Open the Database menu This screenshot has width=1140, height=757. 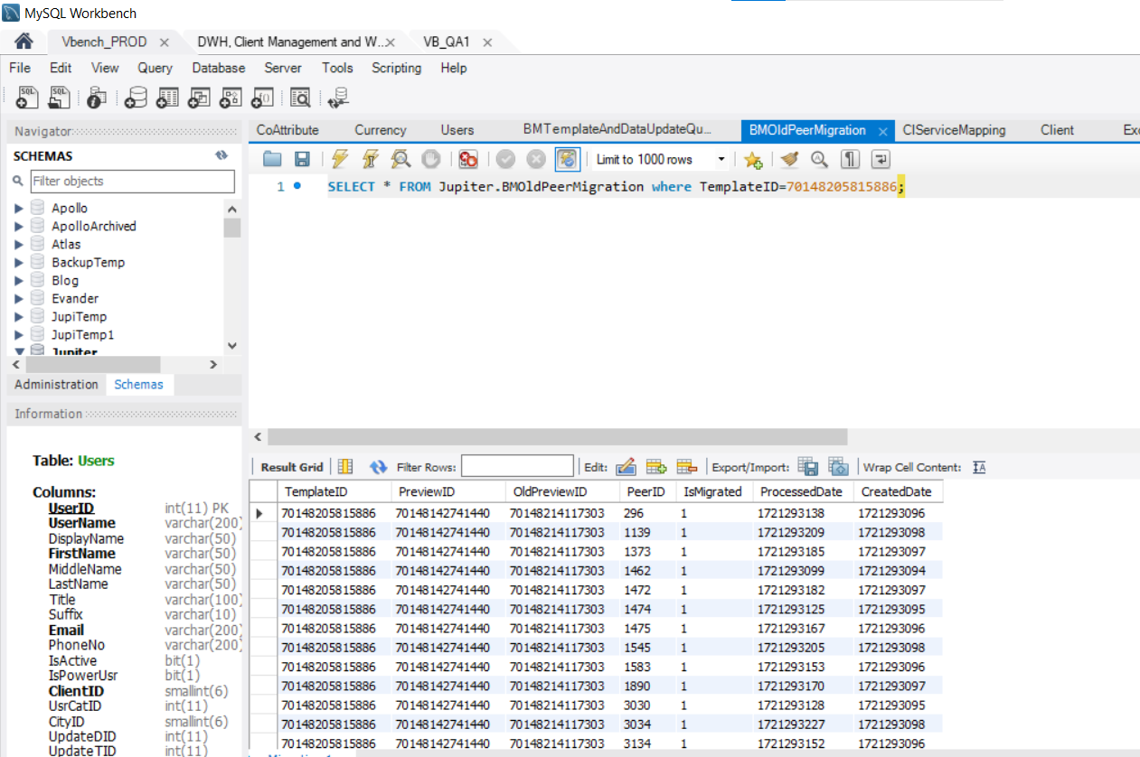tap(218, 68)
